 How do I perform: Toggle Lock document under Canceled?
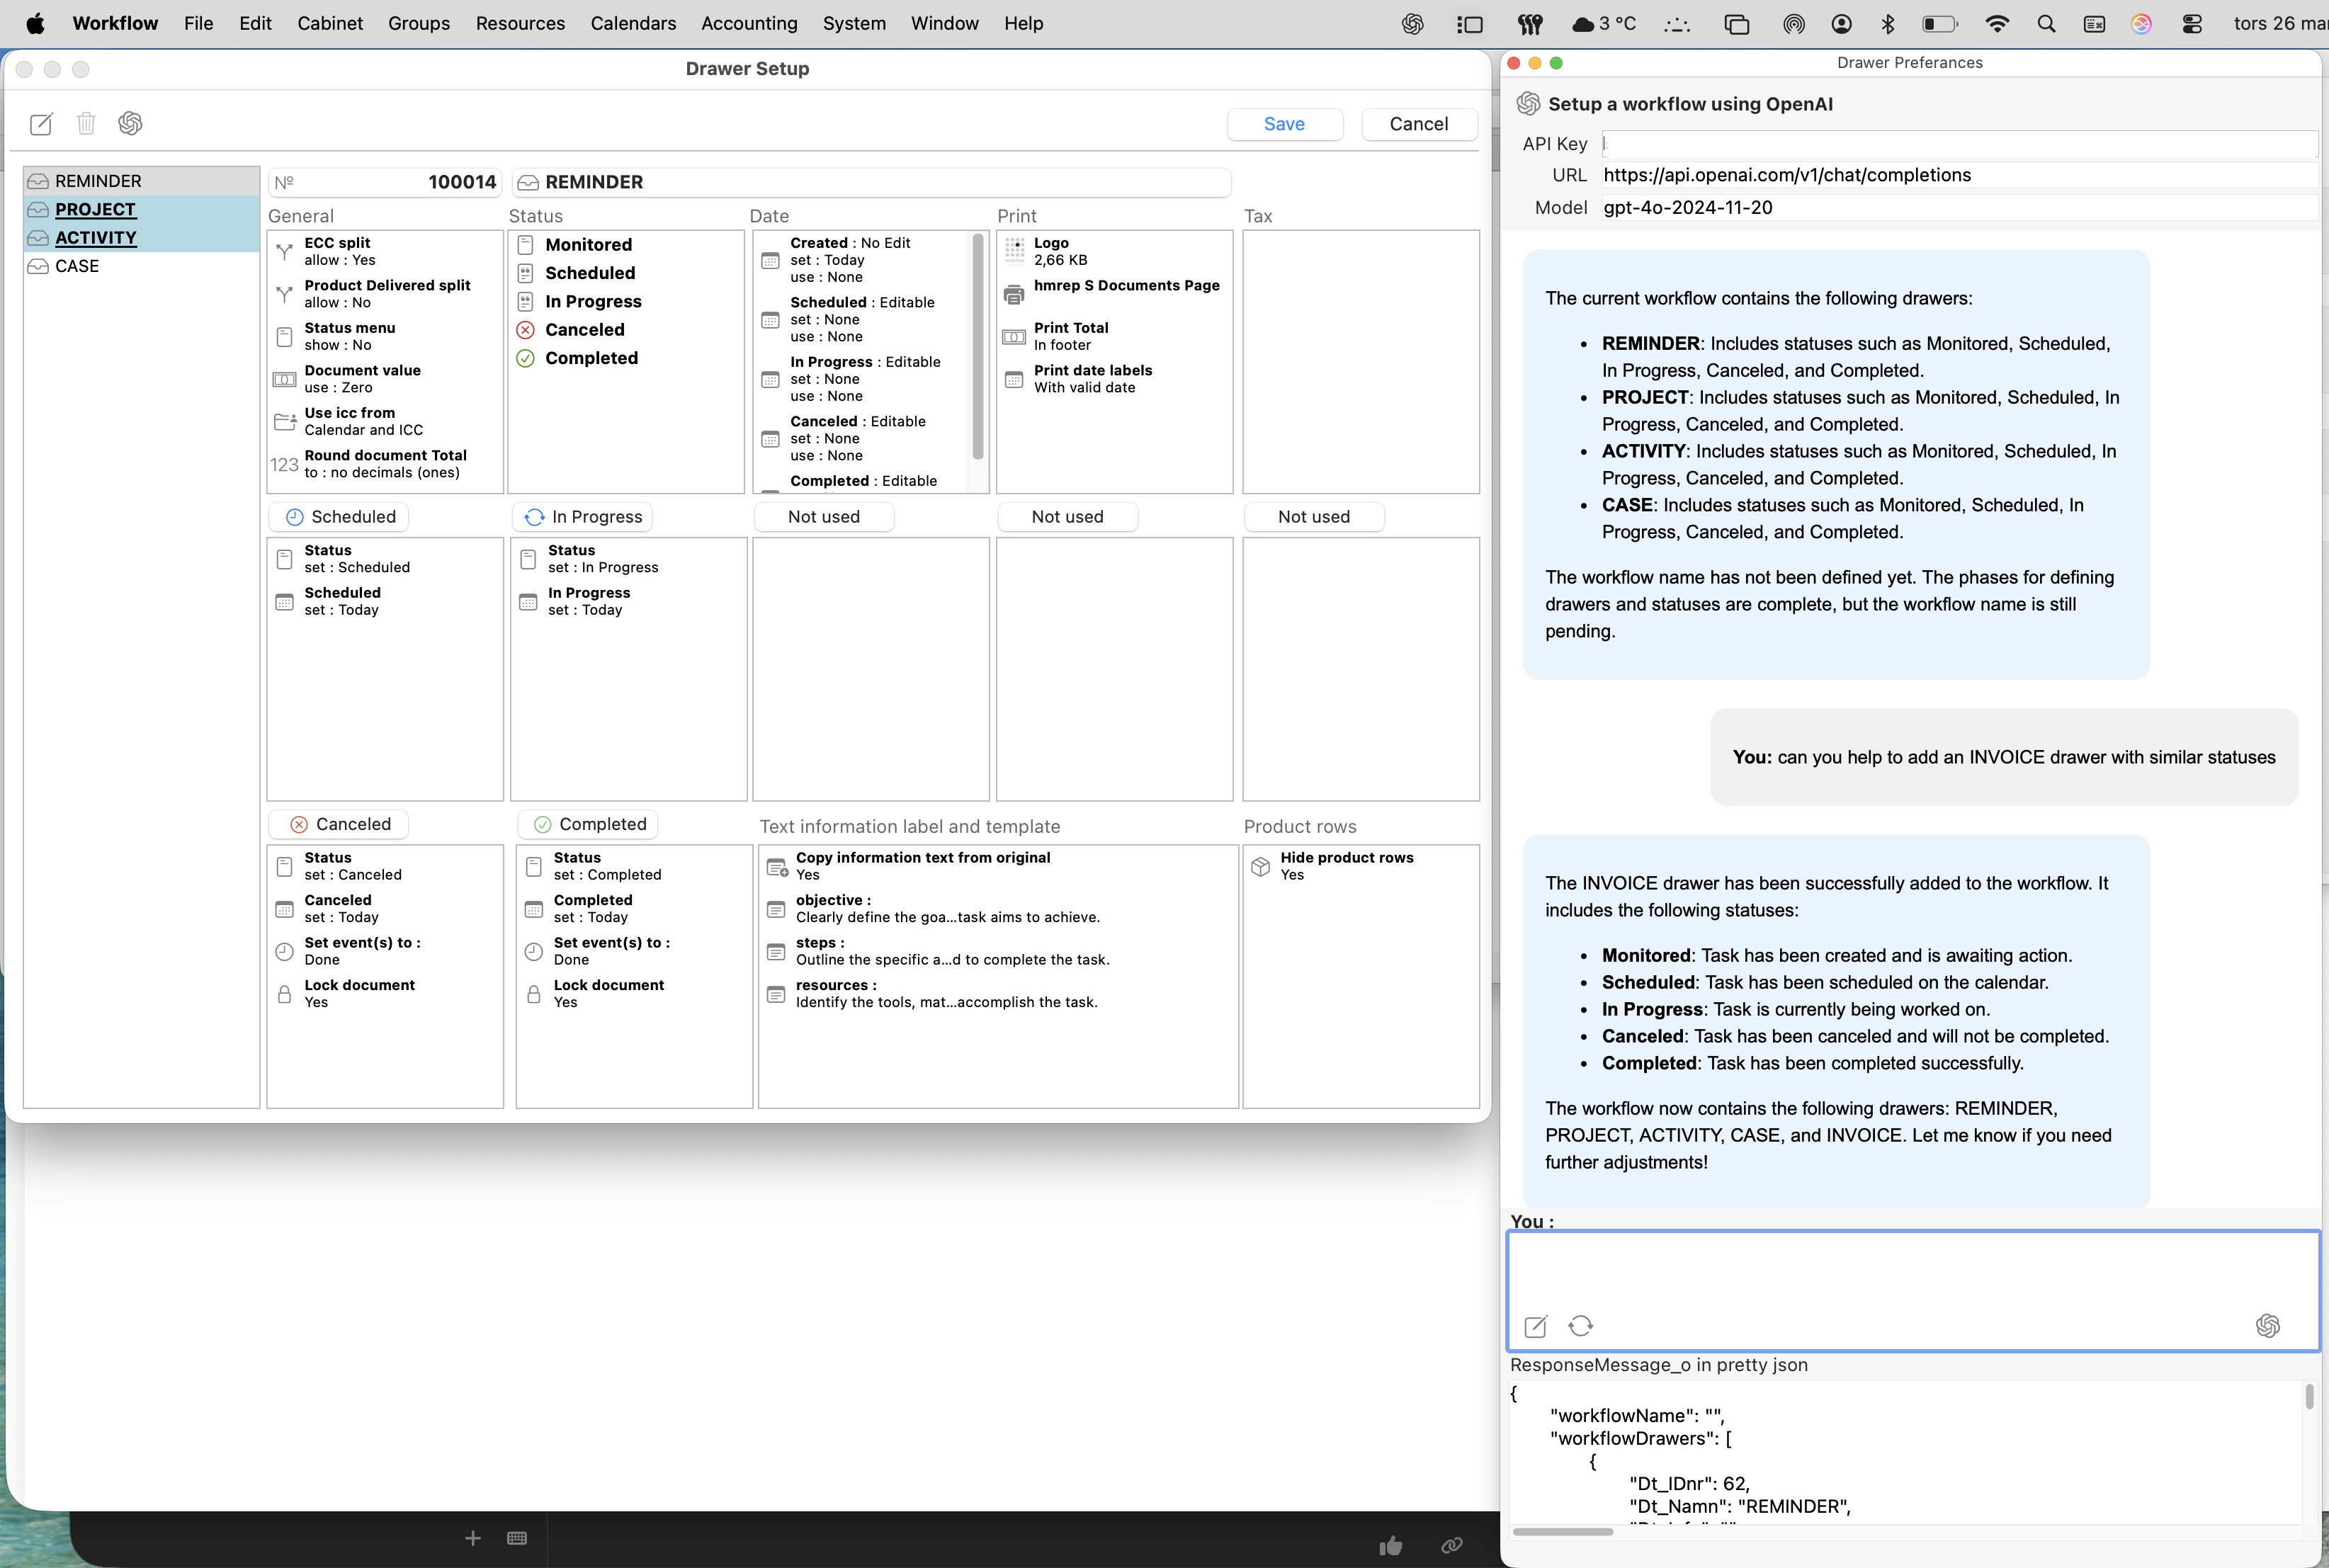click(x=359, y=993)
